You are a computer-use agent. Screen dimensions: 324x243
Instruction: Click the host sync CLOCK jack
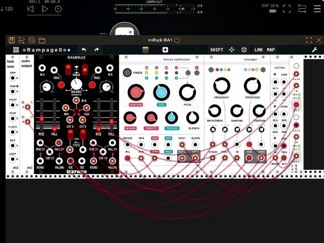(x=13, y=132)
